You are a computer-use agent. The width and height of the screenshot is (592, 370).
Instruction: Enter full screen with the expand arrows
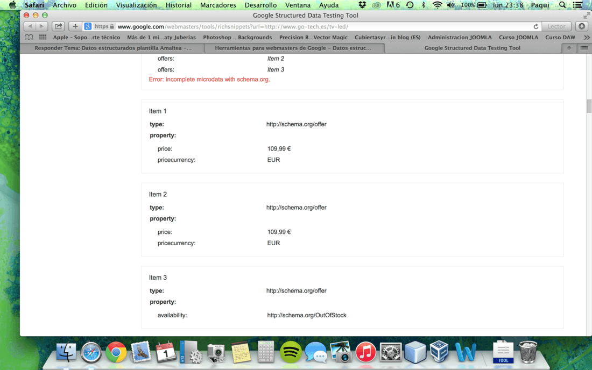tap(586, 16)
